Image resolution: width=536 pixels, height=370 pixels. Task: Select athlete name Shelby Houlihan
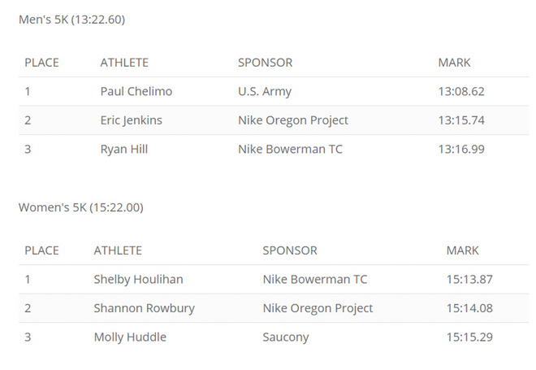point(138,280)
